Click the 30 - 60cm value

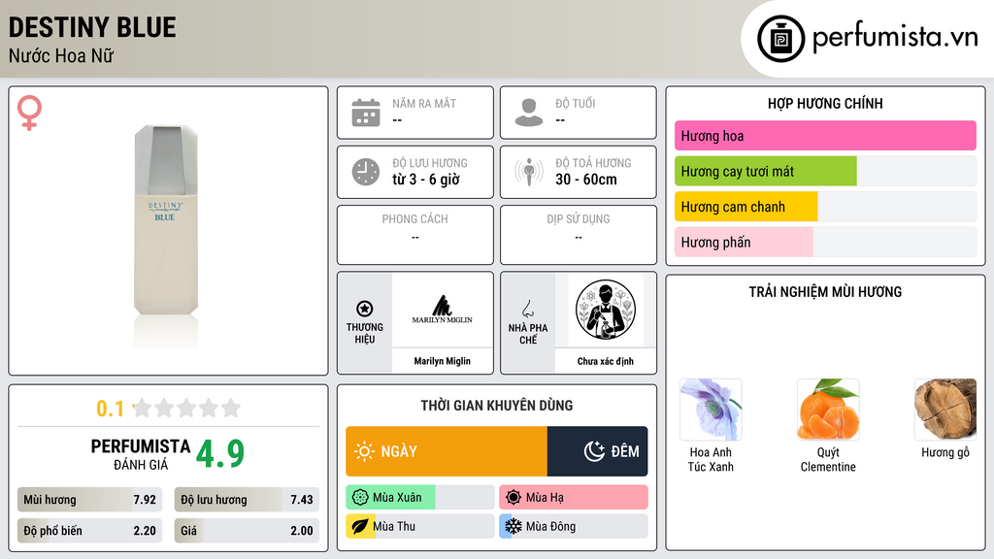pyautogui.click(x=586, y=180)
